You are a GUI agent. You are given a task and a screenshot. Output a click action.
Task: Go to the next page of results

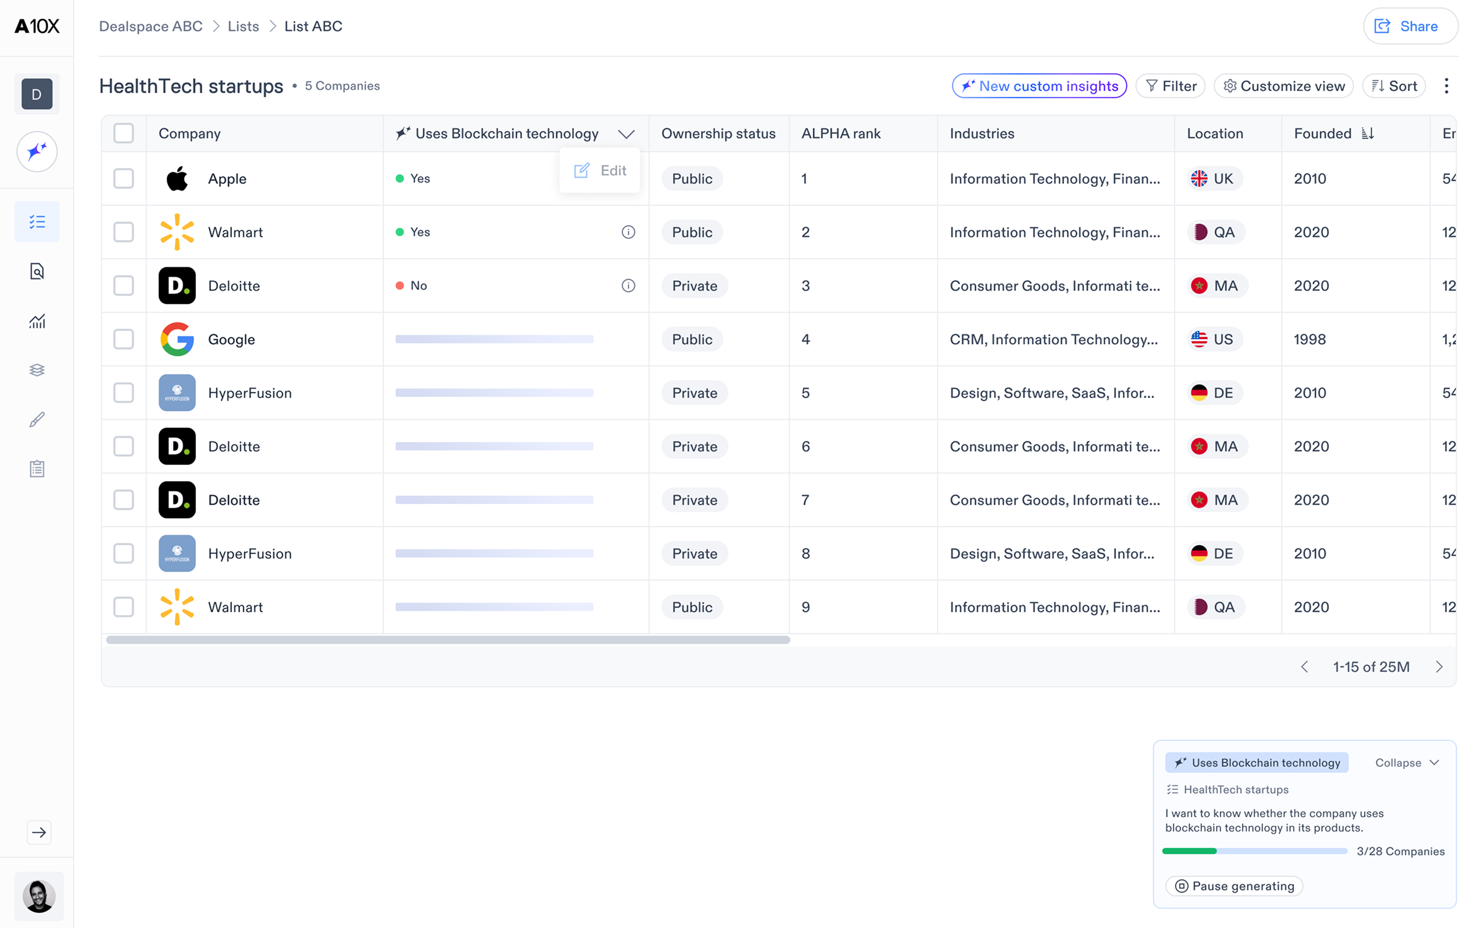click(x=1439, y=667)
